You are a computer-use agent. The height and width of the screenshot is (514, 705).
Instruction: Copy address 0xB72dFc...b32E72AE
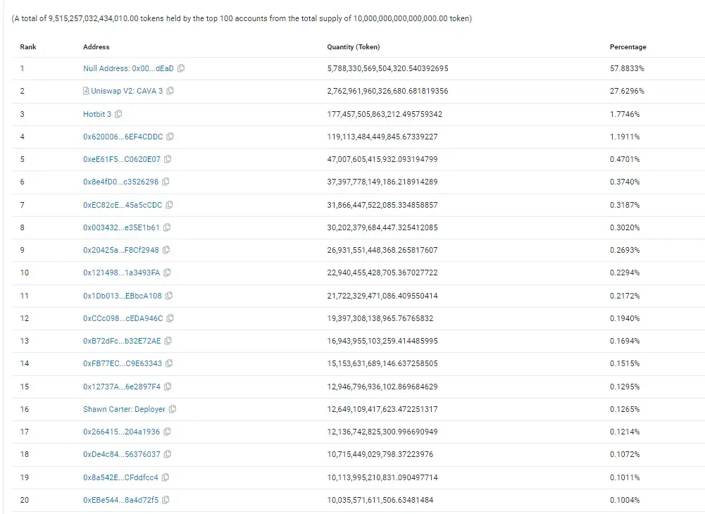[168, 341]
